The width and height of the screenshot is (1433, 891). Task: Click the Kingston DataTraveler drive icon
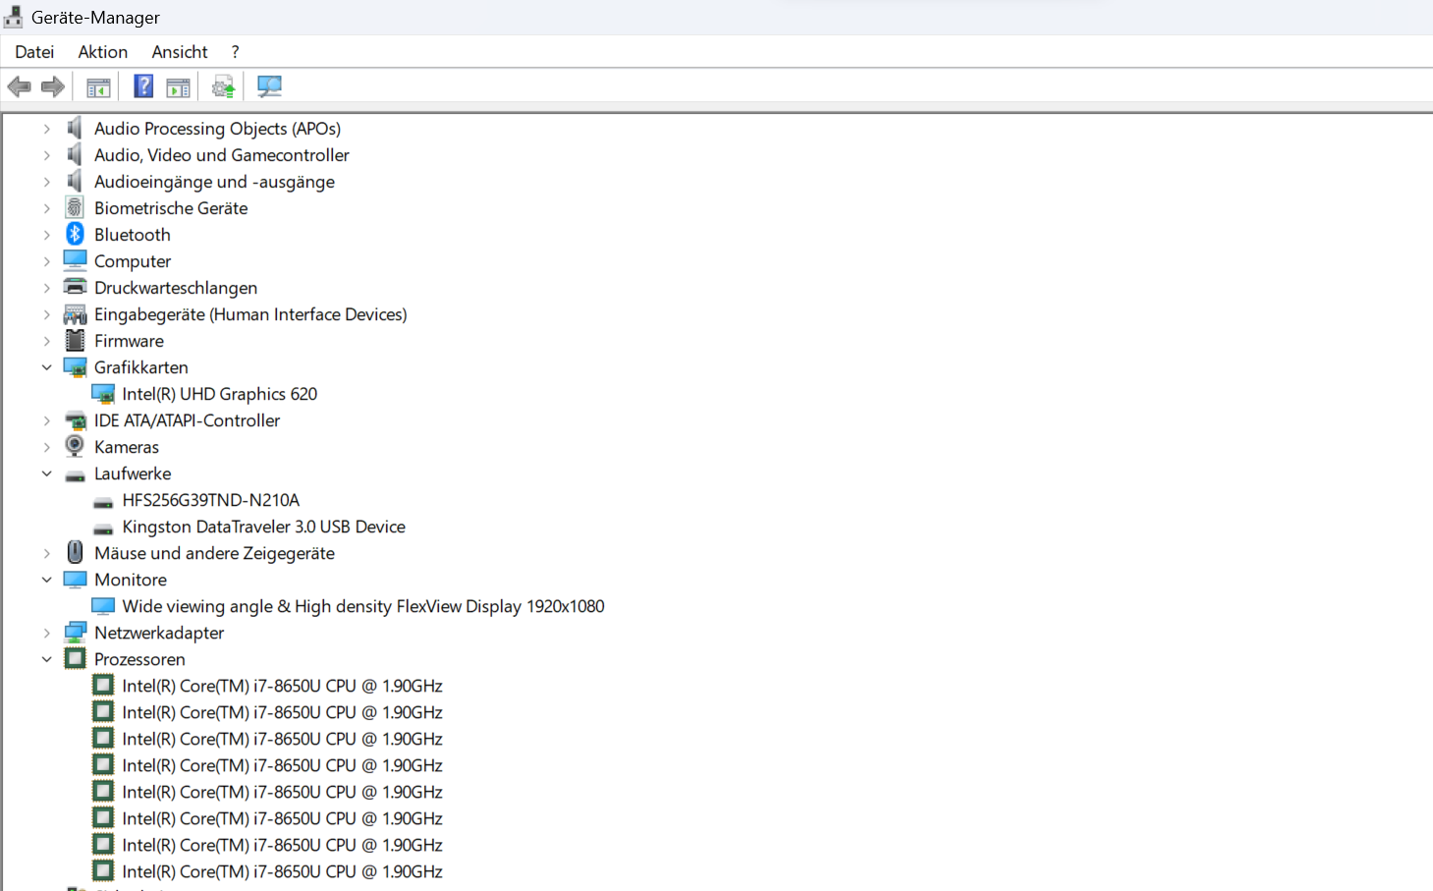tap(103, 529)
